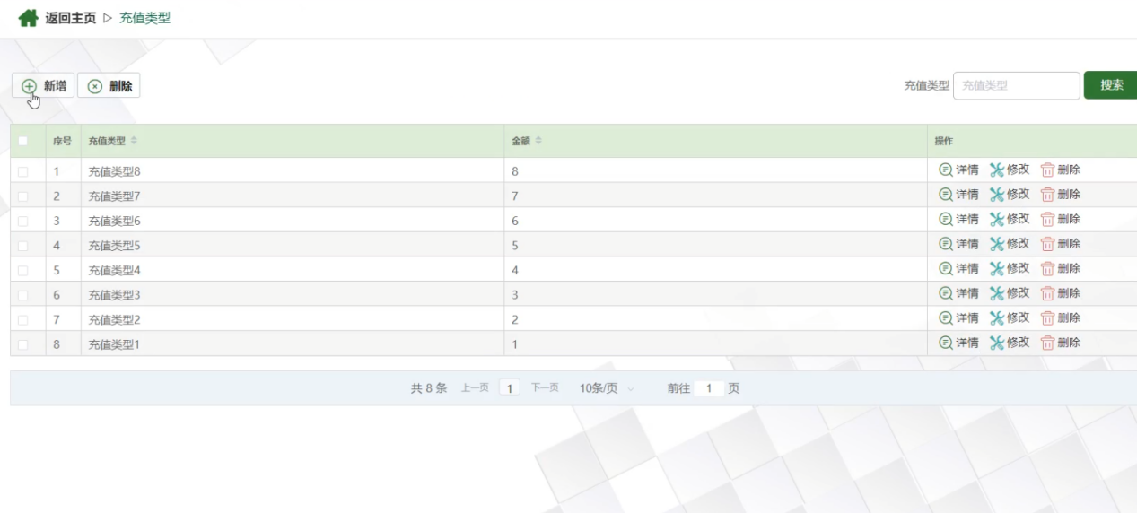Click 详情 for 充值类型1
This screenshot has width=1137, height=513.
(958, 343)
